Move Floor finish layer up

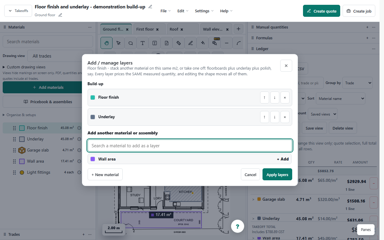point(264,97)
